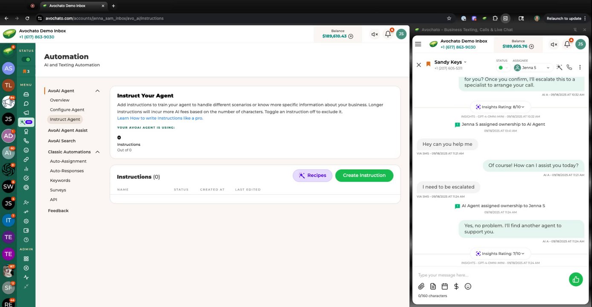Open the chain link icon in the left menu

tap(26, 159)
